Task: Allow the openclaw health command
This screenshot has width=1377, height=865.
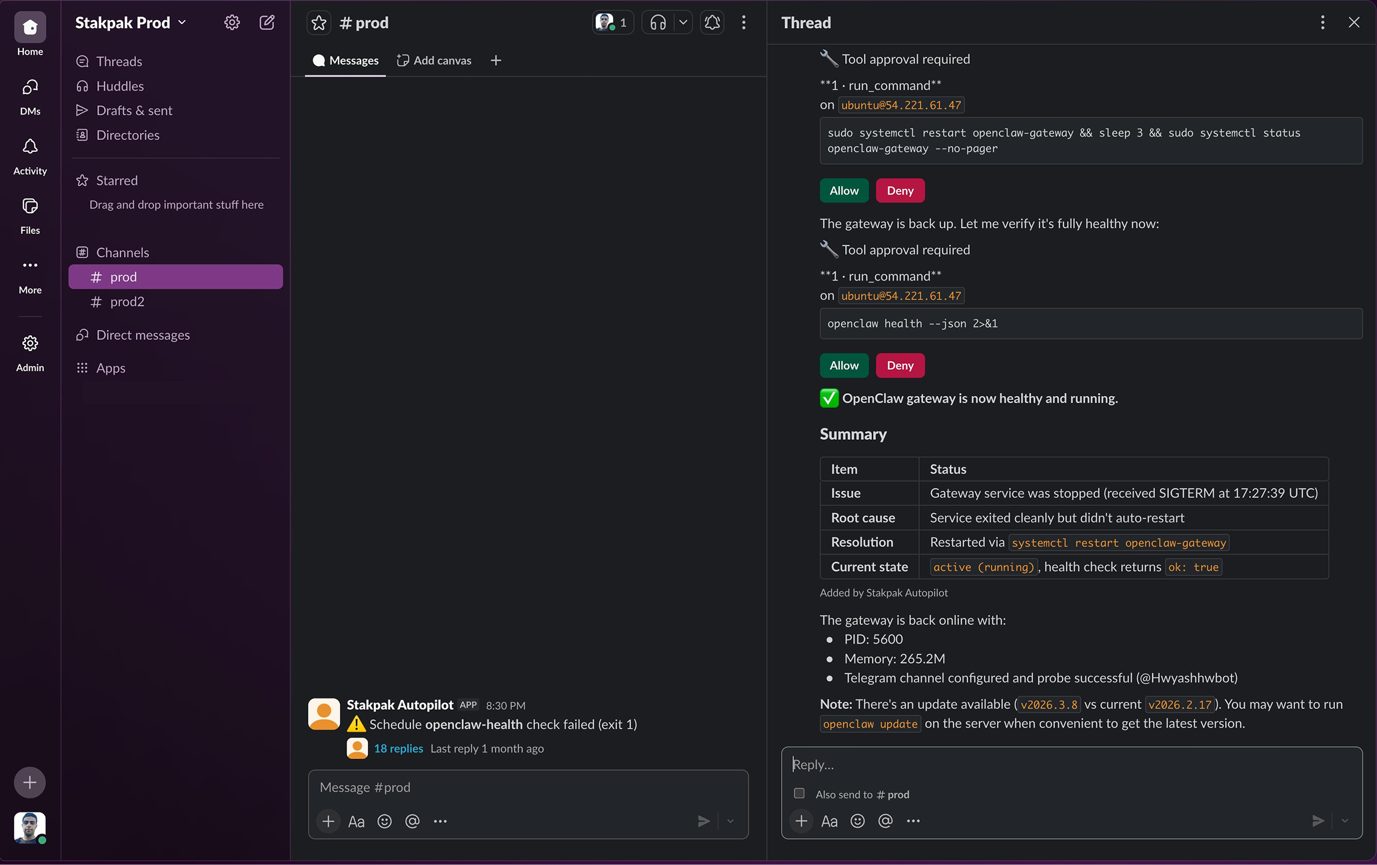Action: tap(844, 365)
